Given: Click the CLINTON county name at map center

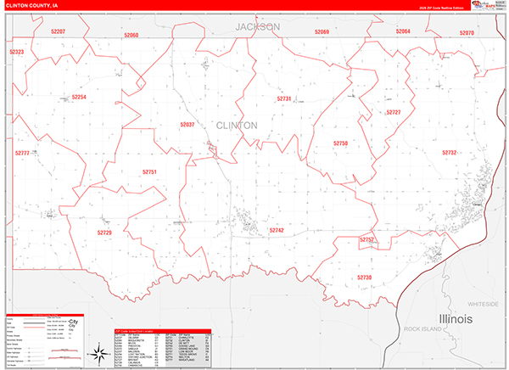Looking at the screenshot, I should 237,126.
